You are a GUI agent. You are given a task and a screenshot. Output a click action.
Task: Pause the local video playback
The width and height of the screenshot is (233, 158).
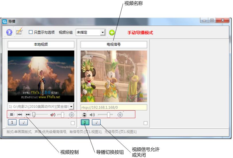point(12,115)
